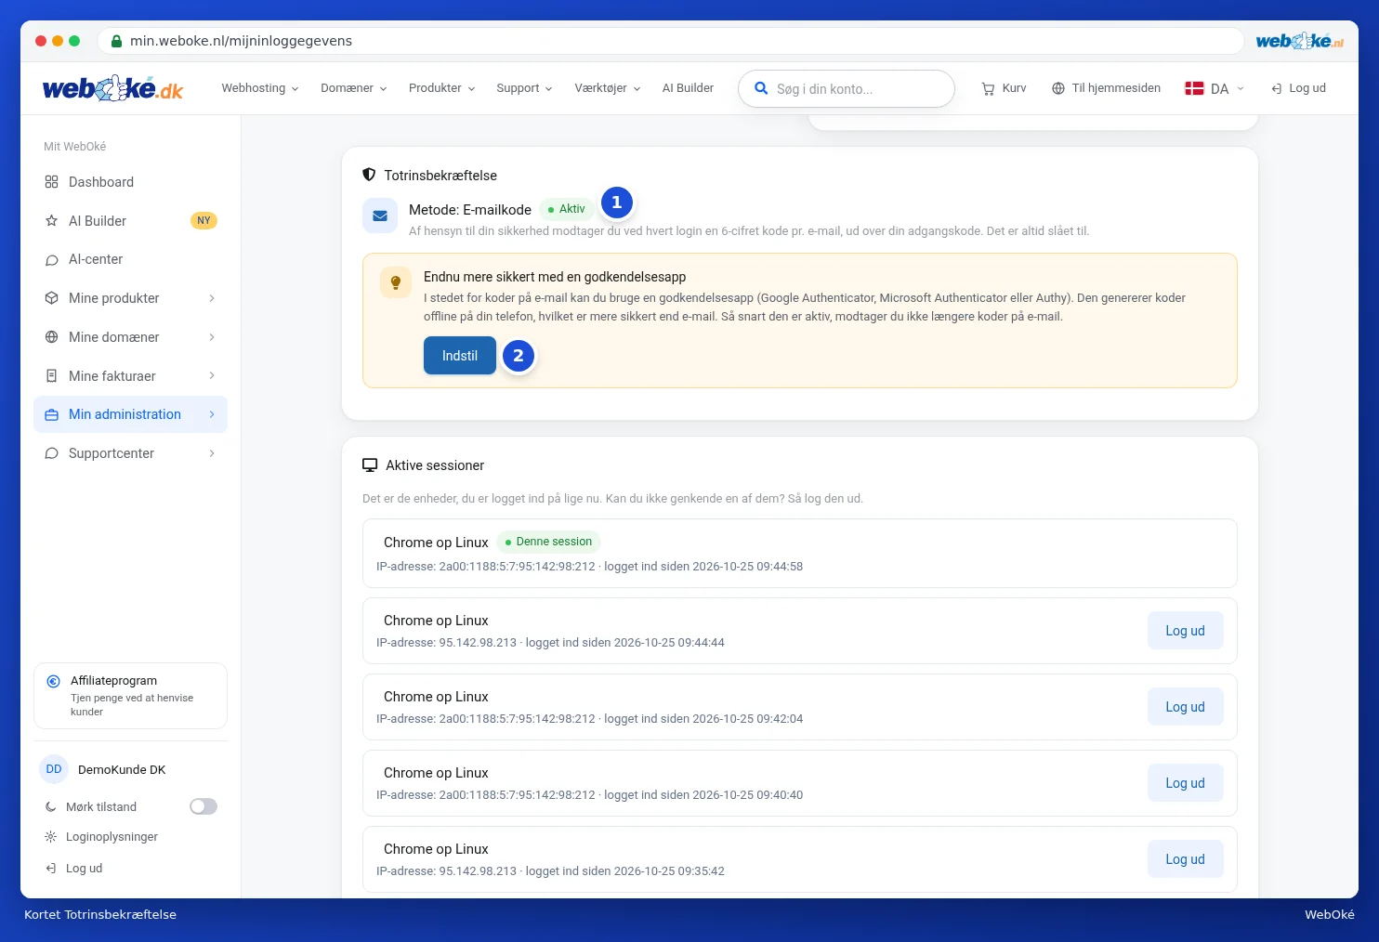
Task: Click the search magnifier icon
Action: (761, 88)
